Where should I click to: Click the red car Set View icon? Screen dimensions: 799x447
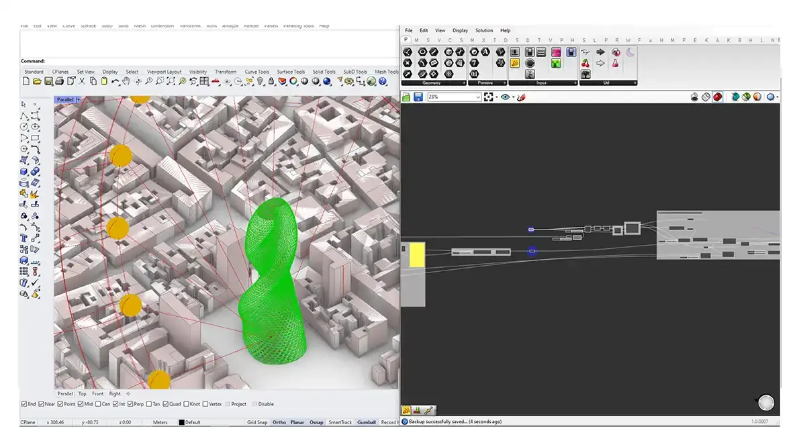point(215,81)
